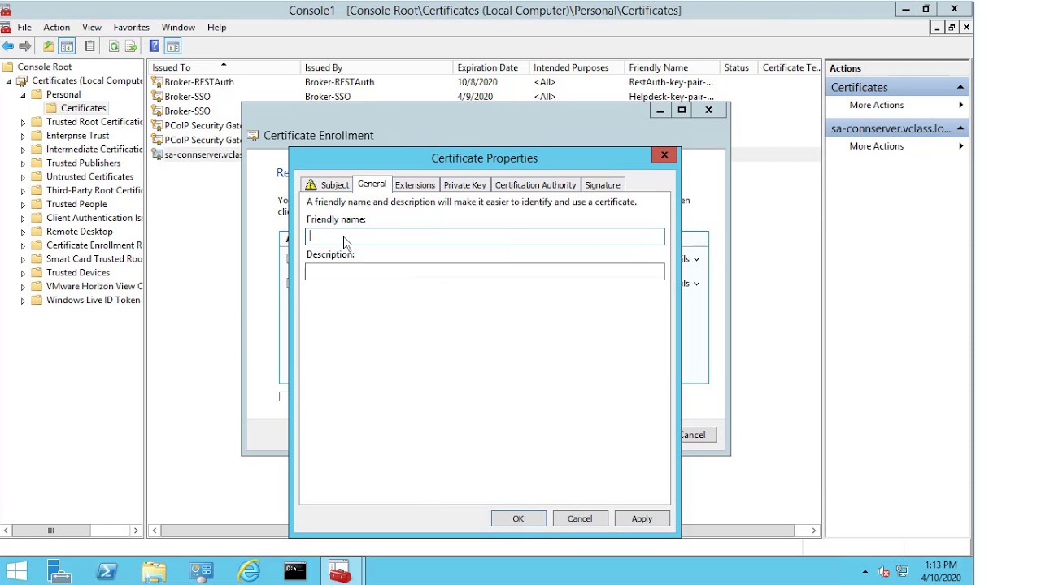Screen dimensions: 1041x585
Task: Click the Apply button
Action: [x=641, y=519]
